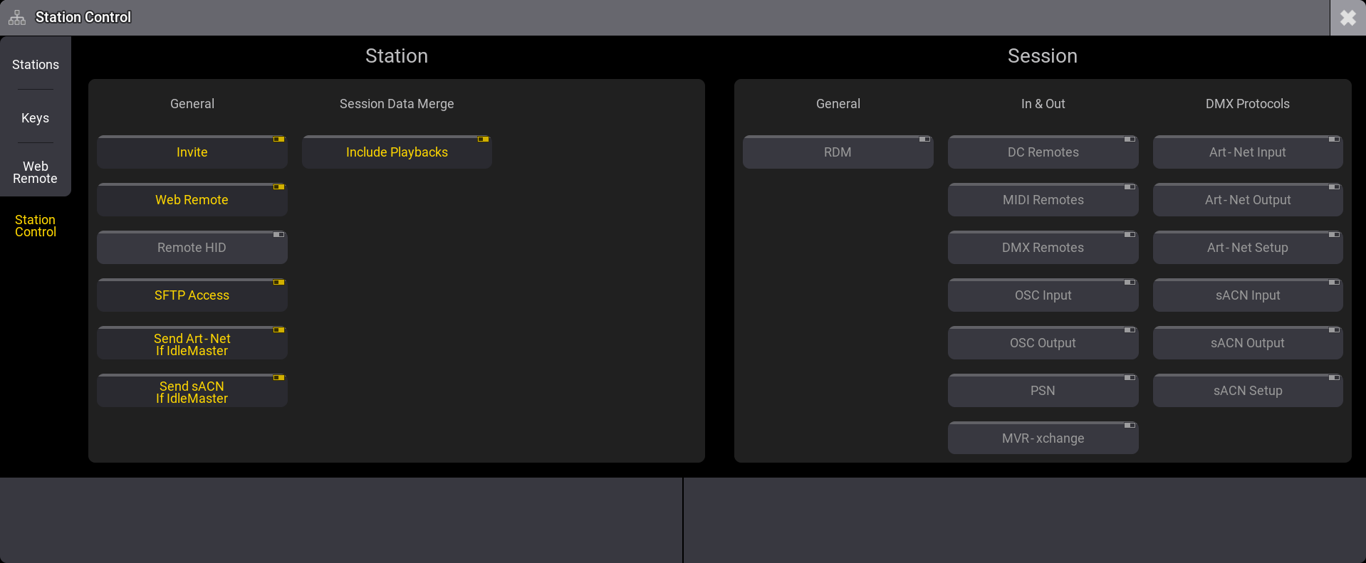This screenshot has width=1366, height=563.
Task: Toggle the Invite option
Action: pos(192,152)
